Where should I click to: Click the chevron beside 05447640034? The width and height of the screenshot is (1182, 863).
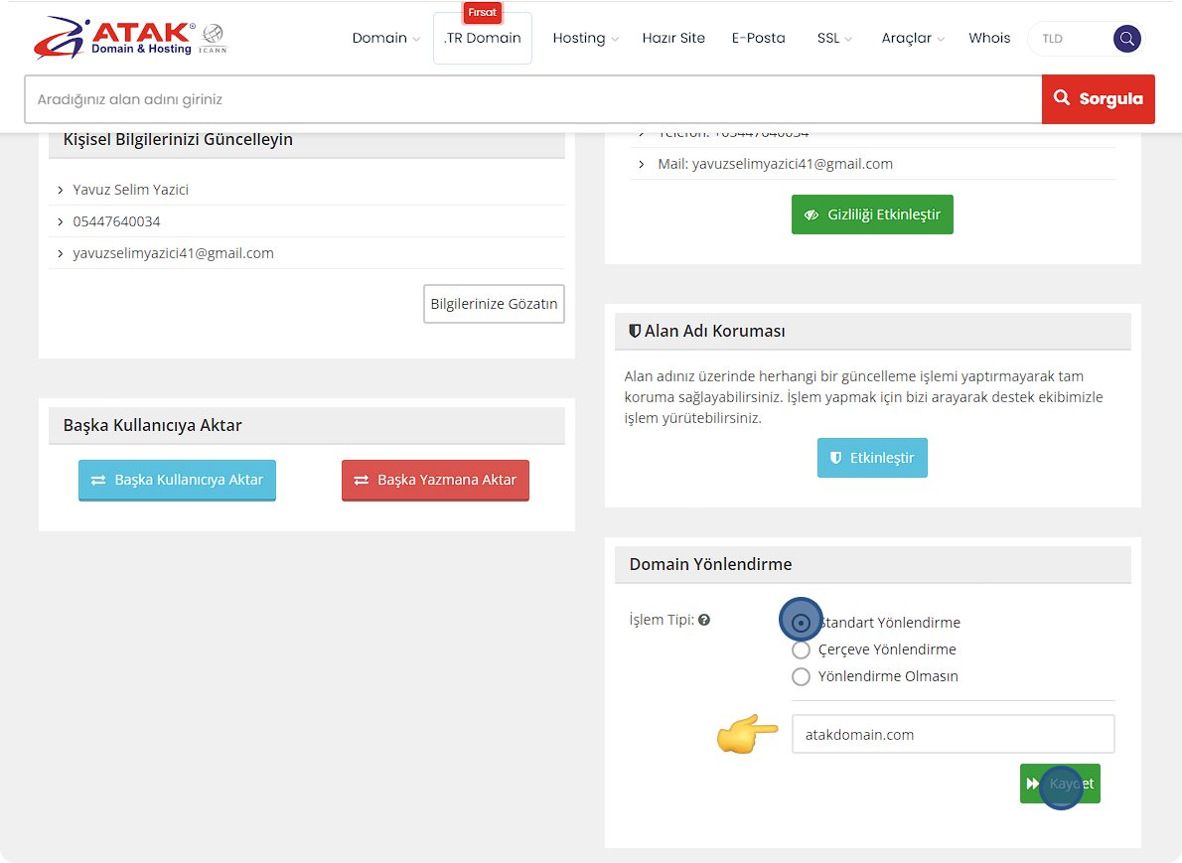61,221
